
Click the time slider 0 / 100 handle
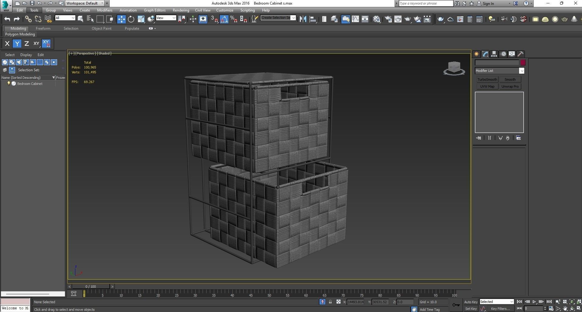(x=91, y=287)
